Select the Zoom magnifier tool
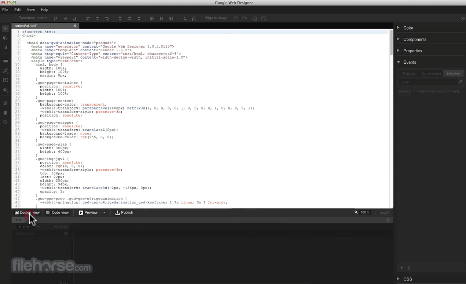Image resolution: width=466 pixels, height=284 pixels. (5, 123)
